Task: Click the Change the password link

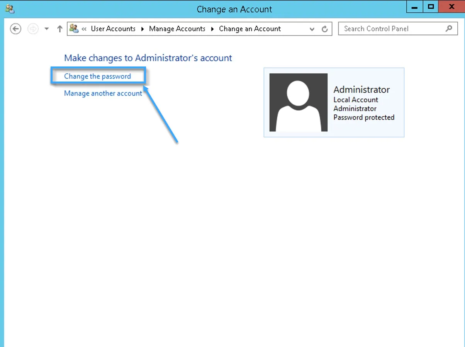Action: [97, 77]
